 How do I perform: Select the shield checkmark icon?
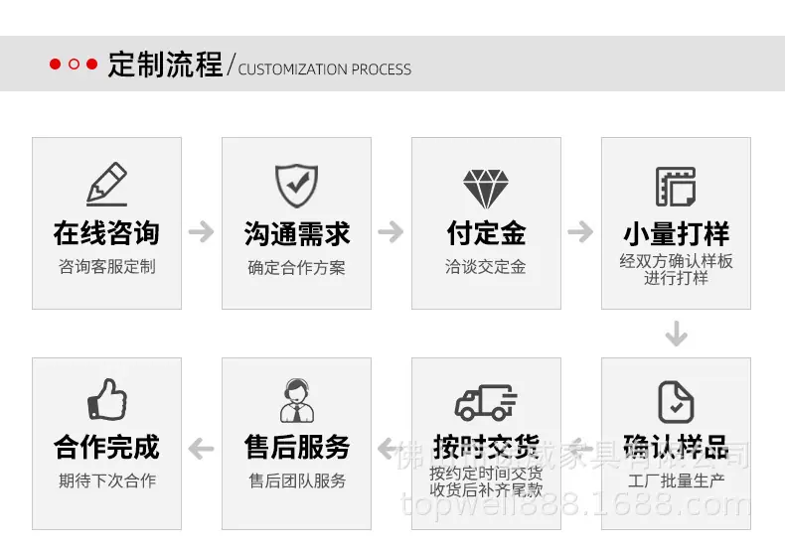(x=296, y=186)
